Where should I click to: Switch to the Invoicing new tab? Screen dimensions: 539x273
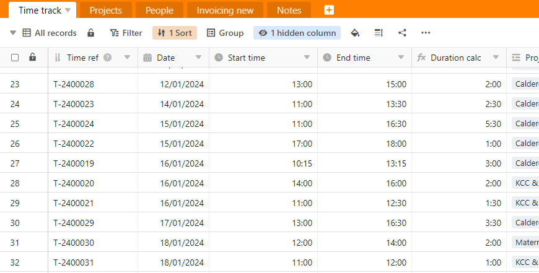click(x=225, y=11)
